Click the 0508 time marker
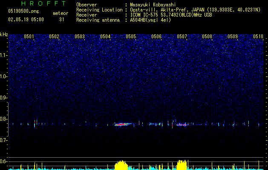Image resolution: width=268 pixels, height=170 pixels. pos(207,36)
